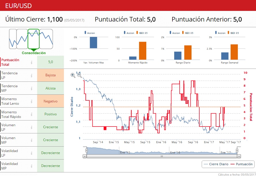Open info icon for Tendencia LP

point(31,75)
